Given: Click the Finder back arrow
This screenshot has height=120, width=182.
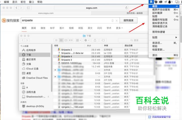Looking at the screenshot, I should (23, 40).
